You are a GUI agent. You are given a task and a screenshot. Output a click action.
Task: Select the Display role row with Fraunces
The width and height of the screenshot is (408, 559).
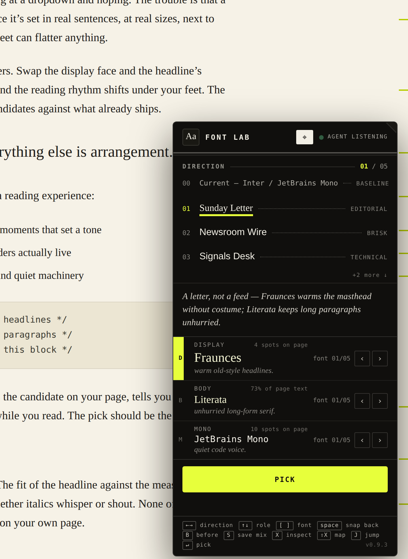tap(285, 359)
